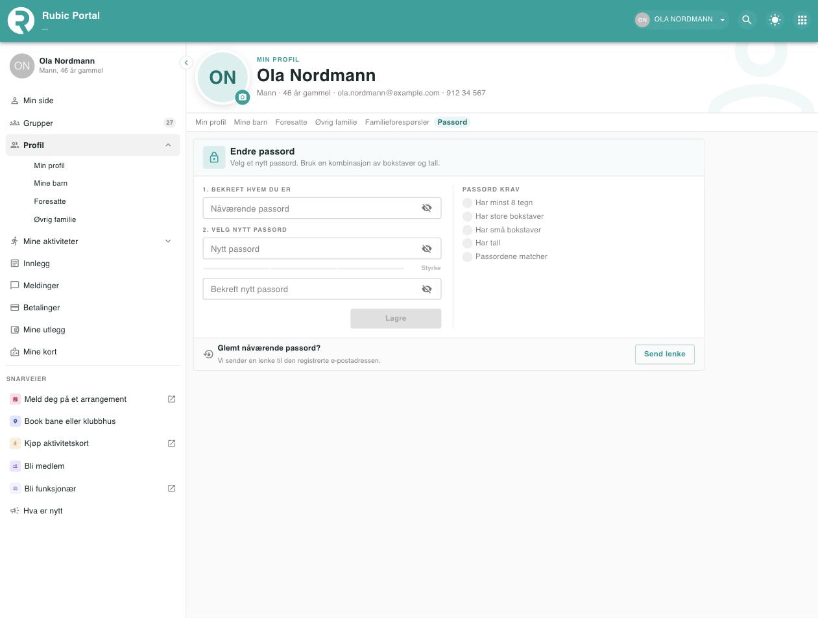Toggle visibility of Bekreft nytt passord

point(427,289)
